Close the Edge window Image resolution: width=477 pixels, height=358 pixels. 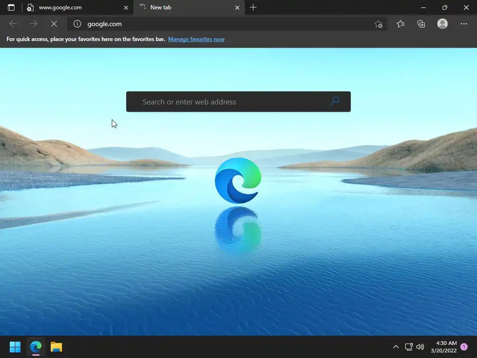coord(466,7)
